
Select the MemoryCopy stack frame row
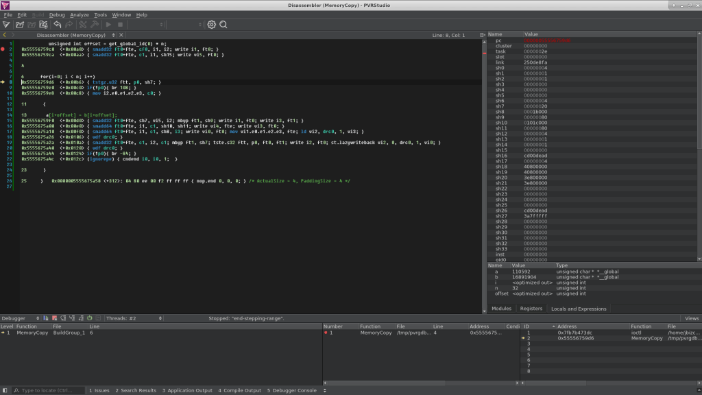161,333
